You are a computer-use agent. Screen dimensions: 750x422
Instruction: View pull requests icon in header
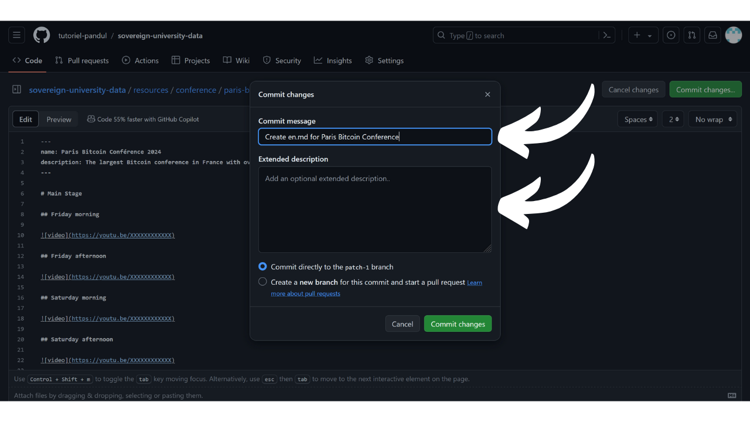click(x=692, y=35)
